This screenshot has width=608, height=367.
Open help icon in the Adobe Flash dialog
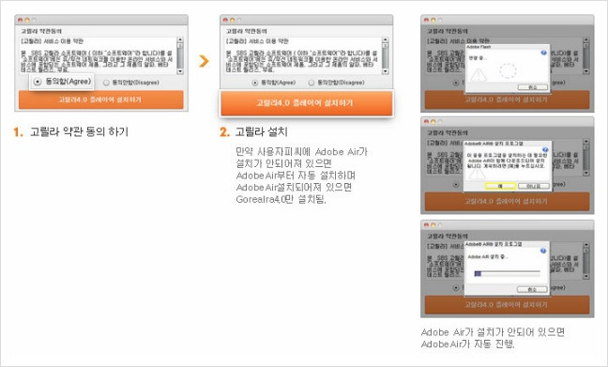pyautogui.click(x=543, y=53)
